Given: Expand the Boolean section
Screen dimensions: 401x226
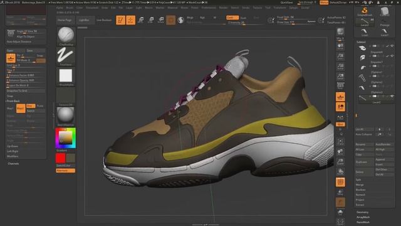Looking at the screenshot, I should point(361,190).
